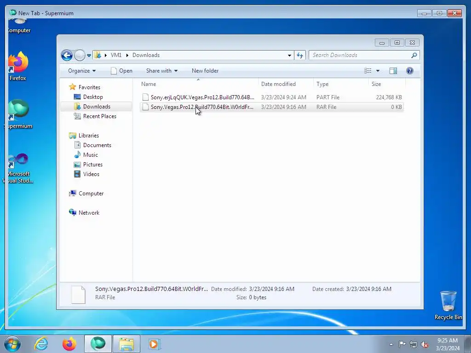Click the details pane file thumbnail
471x353 pixels.
click(78, 295)
